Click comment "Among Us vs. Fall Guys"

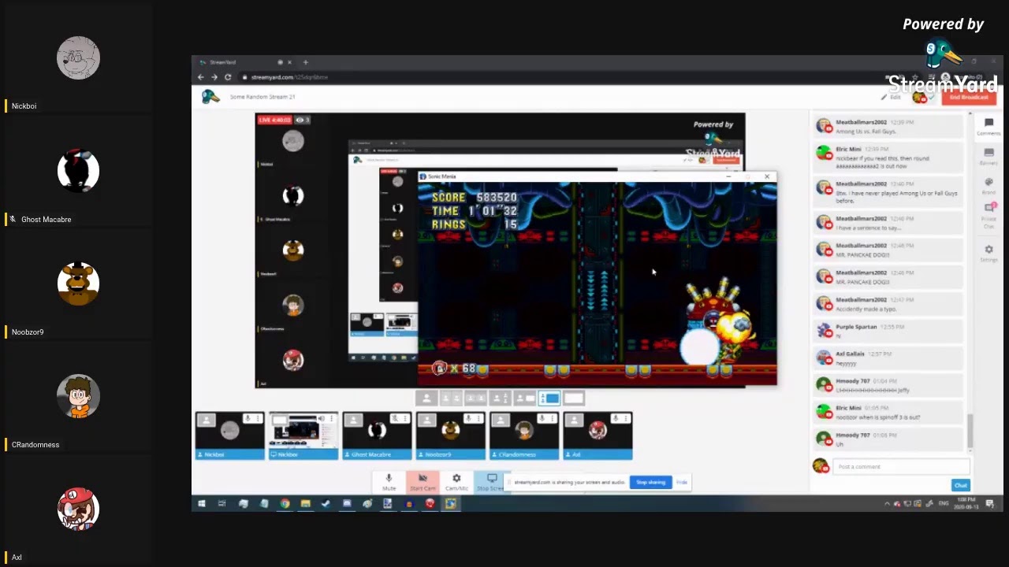pos(888,126)
